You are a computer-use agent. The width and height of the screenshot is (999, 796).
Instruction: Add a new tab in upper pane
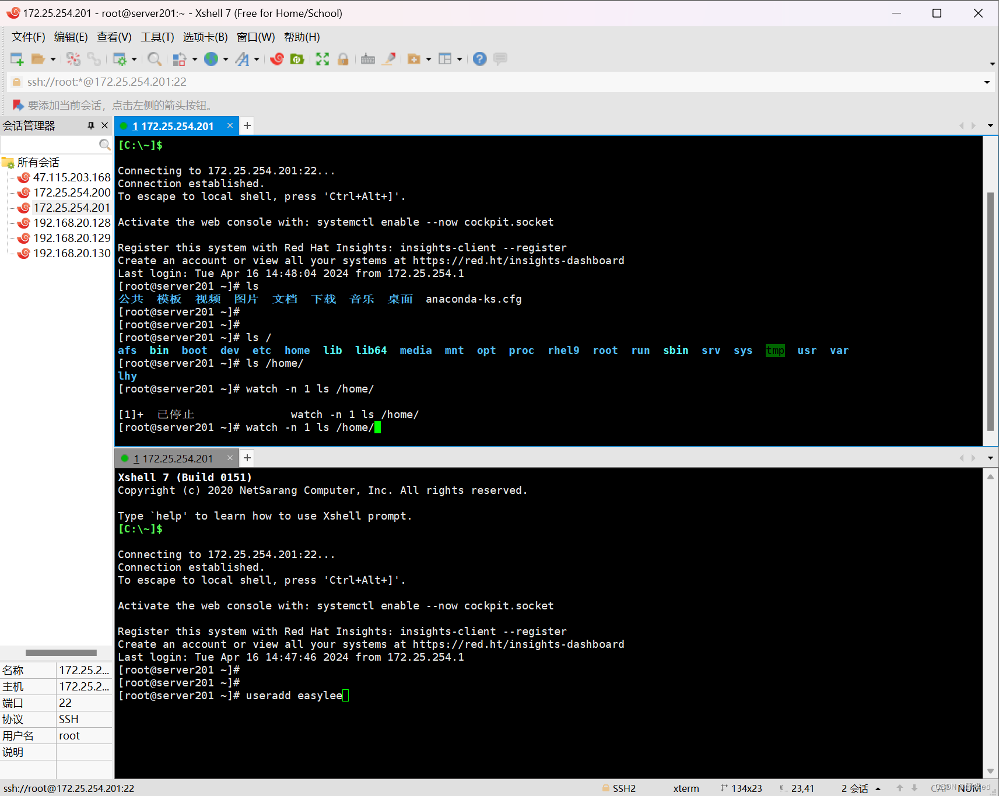tap(247, 126)
